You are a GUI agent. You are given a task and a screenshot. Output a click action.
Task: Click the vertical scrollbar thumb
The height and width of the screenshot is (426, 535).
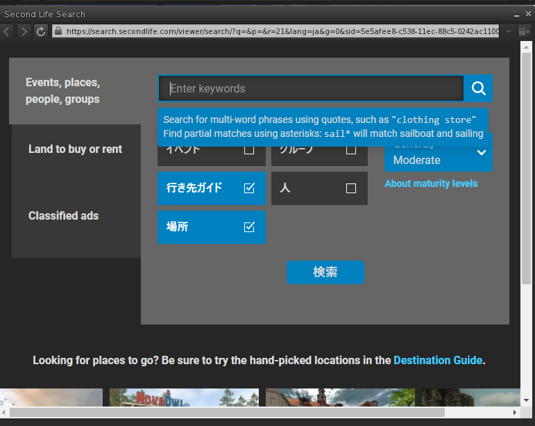pos(526,168)
